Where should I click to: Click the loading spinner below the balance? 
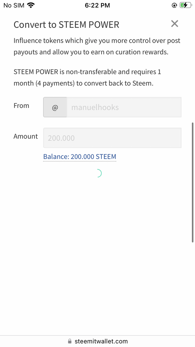[98, 173]
